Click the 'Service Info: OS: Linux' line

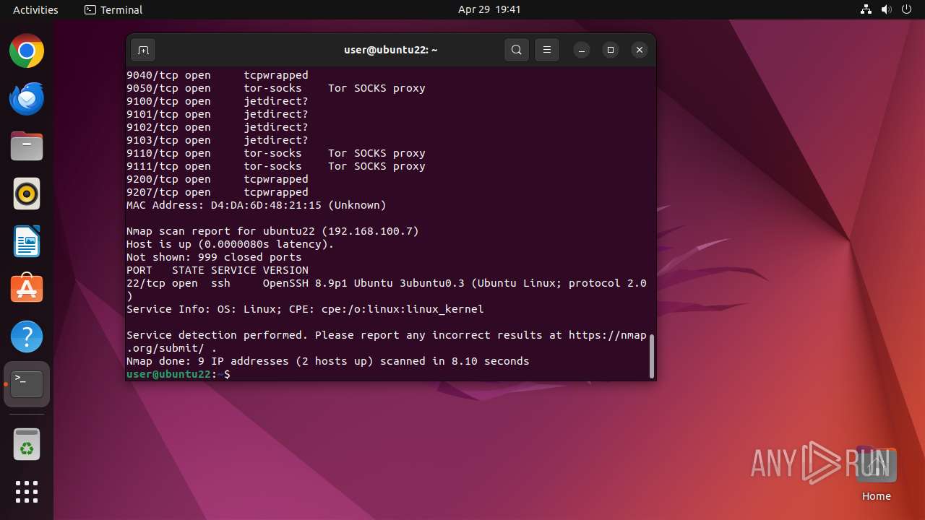[x=305, y=309]
